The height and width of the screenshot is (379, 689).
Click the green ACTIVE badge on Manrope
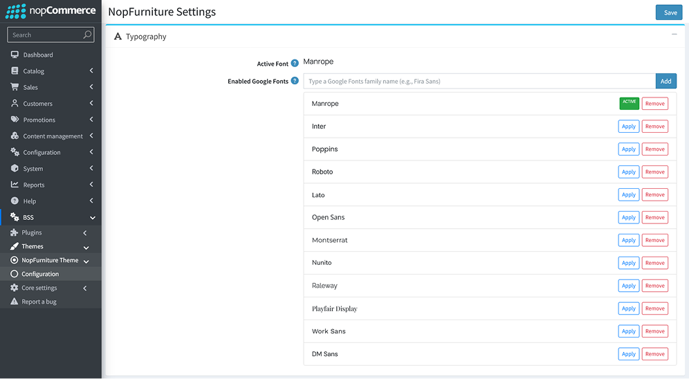[629, 103]
